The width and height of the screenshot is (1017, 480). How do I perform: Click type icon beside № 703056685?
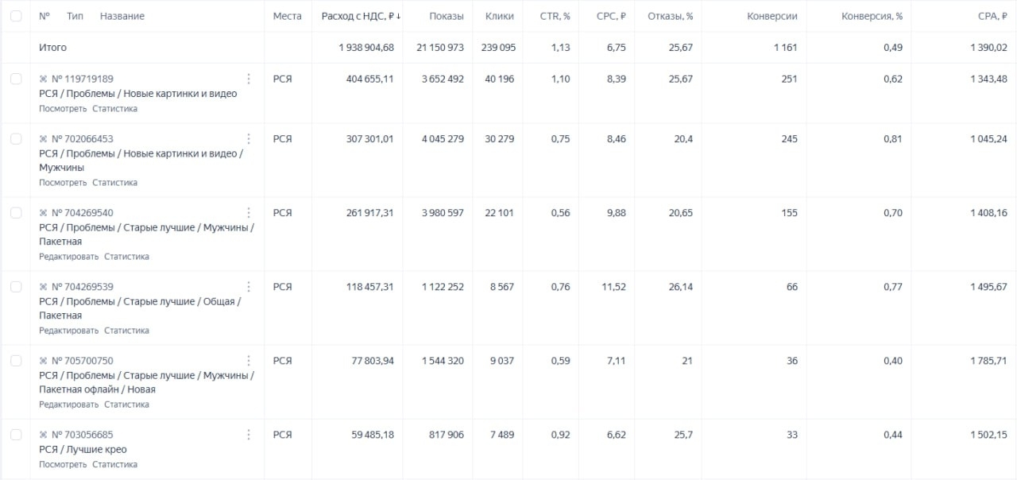point(43,435)
